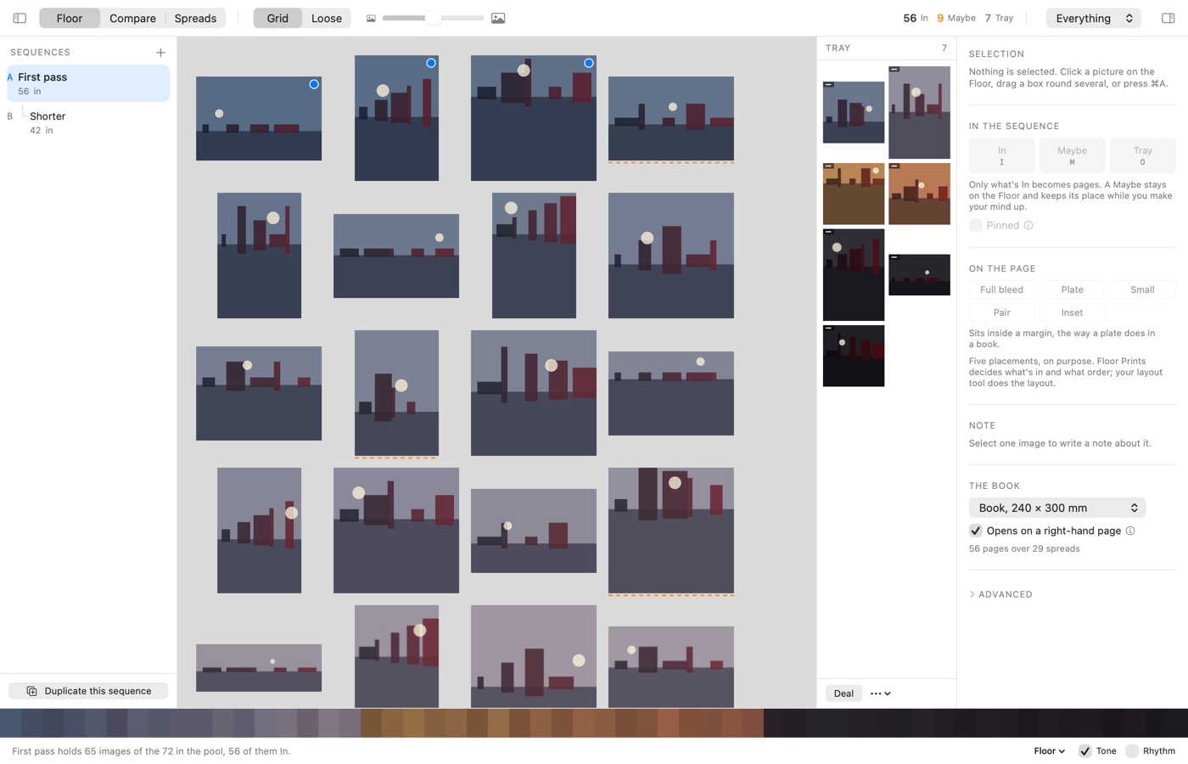
Task: Click the info icon beside Pinned
Action: point(1028,226)
